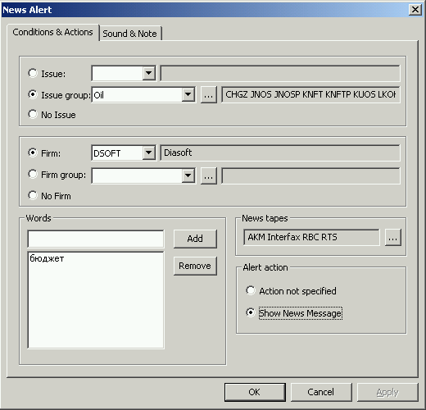Select the No Firm radio option

33,195
